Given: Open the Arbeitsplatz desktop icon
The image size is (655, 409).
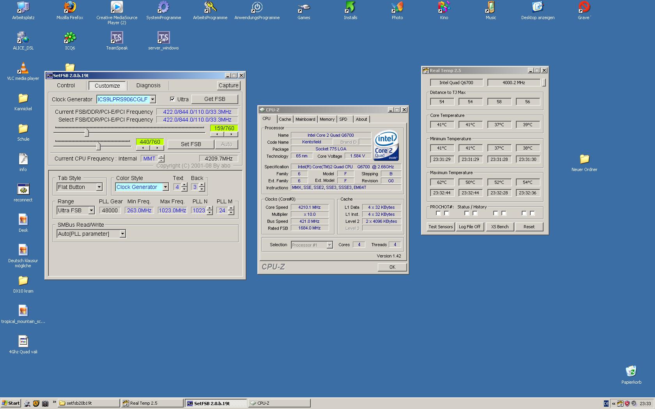Looking at the screenshot, I should pos(23,10).
